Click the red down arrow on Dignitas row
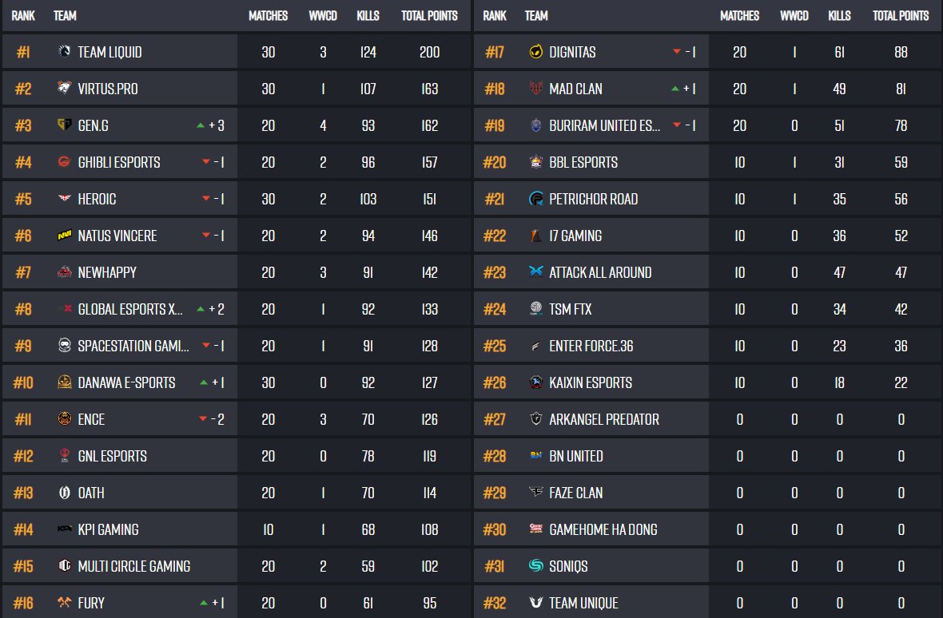This screenshot has width=943, height=618. tap(677, 52)
